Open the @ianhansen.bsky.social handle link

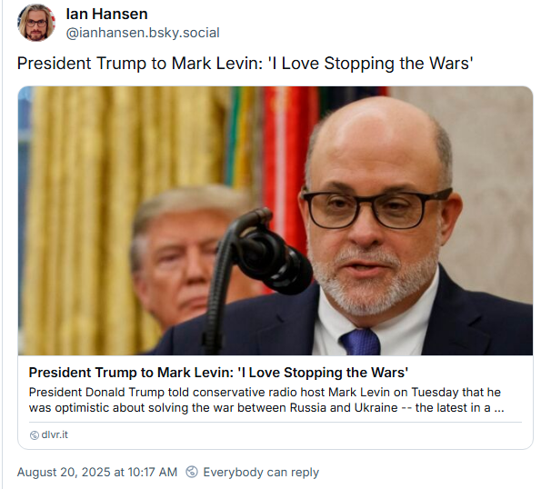coord(143,33)
